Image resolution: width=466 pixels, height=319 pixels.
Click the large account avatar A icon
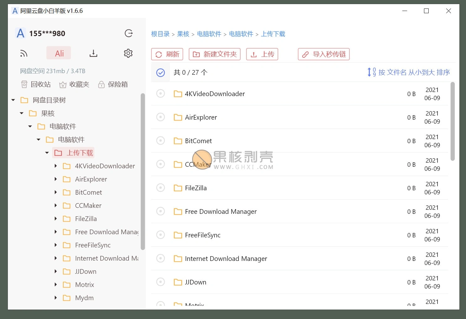tap(20, 33)
